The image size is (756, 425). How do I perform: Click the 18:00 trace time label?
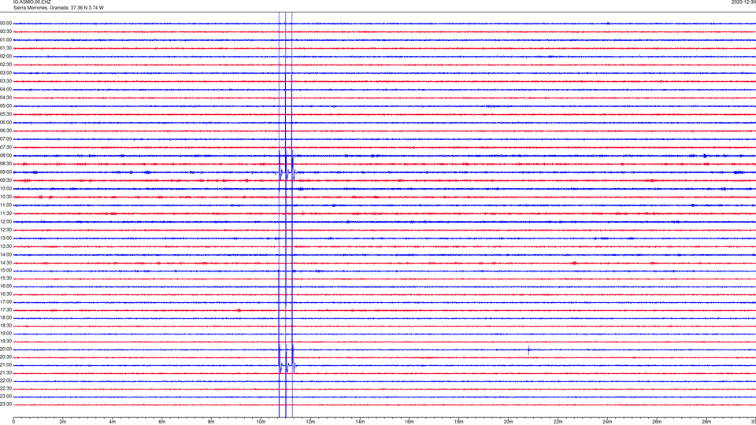pyautogui.click(x=6, y=317)
